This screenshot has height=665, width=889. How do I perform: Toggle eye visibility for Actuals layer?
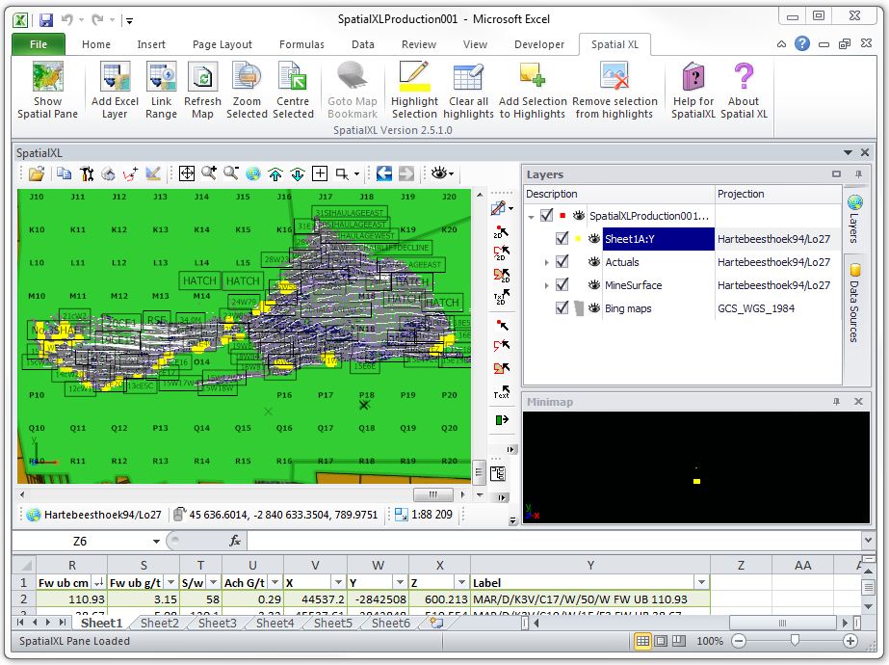tap(594, 262)
